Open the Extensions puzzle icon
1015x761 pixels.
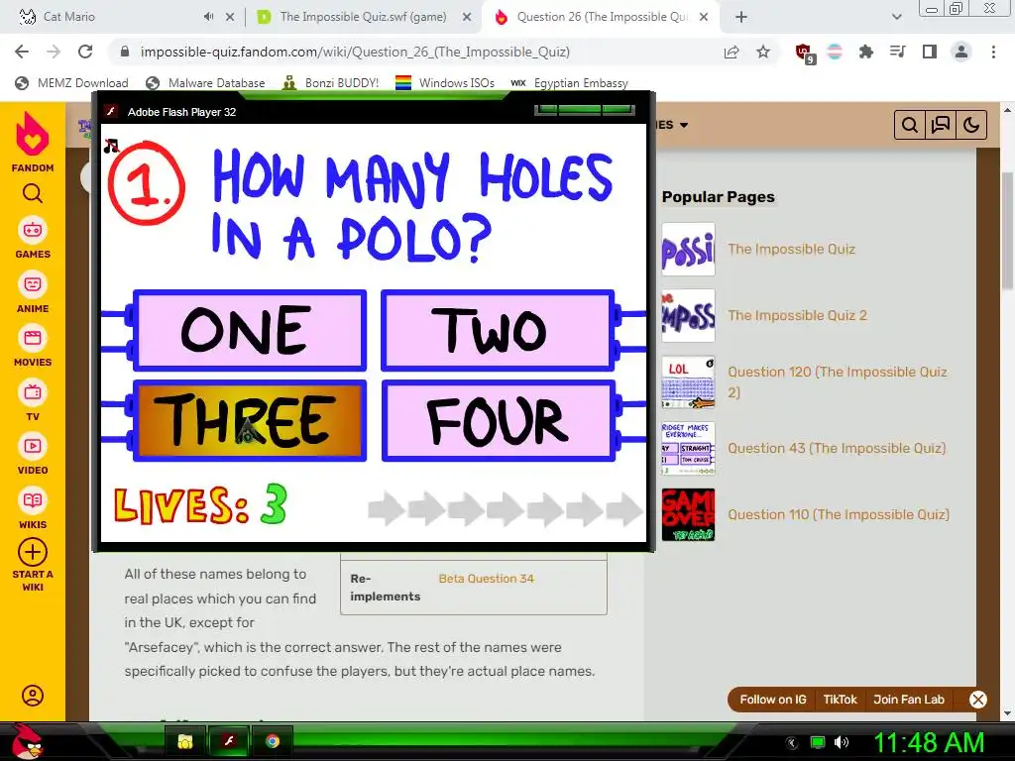866,52
